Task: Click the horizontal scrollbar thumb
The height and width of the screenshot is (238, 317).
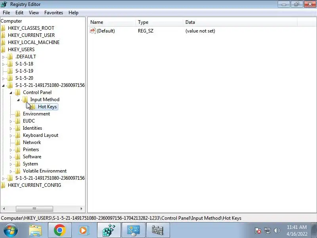Action: (x=34, y=209)
